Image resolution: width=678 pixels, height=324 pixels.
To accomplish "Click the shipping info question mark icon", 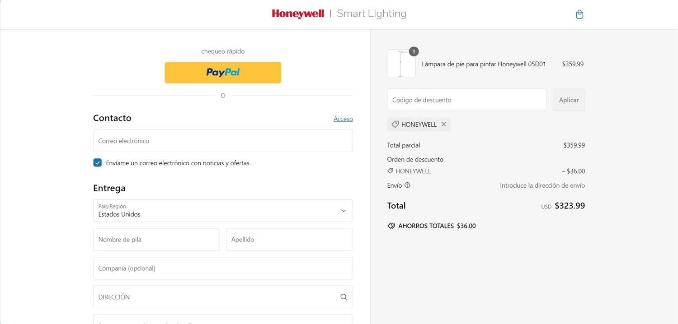I will click(407, 185).
